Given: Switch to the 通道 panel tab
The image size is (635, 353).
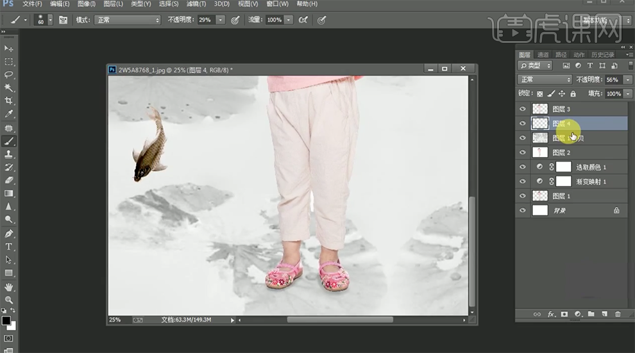Looking at the screenshot, I should pyautogui.click(x=543, y=55).
